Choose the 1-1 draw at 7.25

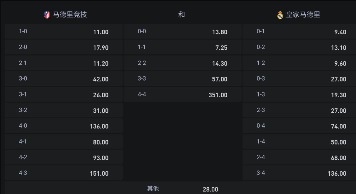coord(182,47)
